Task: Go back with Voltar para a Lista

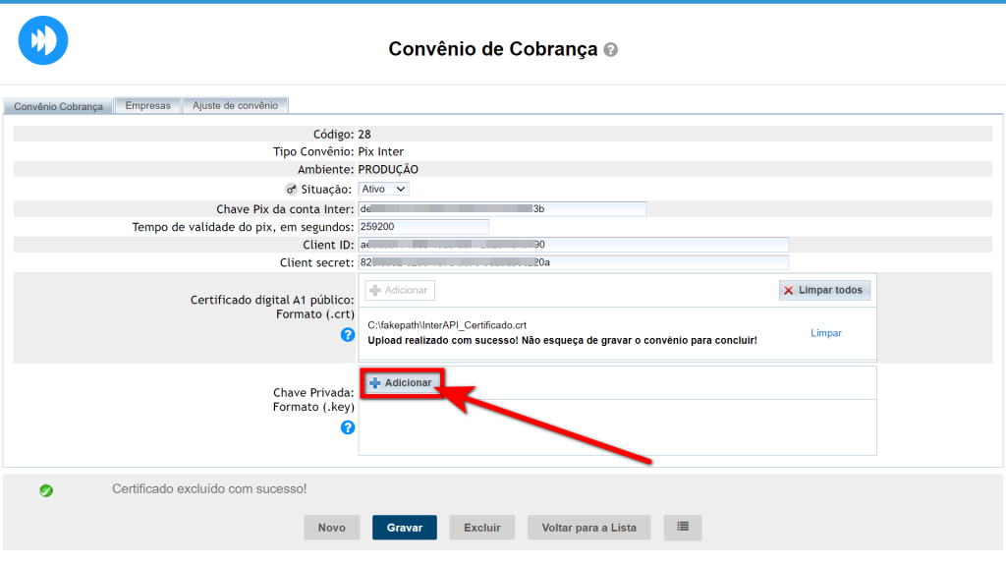Action: coord(589,528)
